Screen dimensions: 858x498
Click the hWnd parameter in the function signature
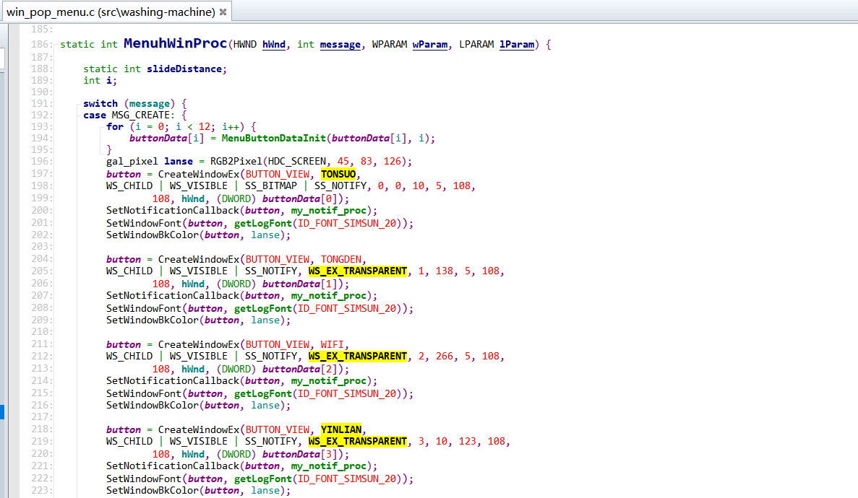pos(274,44)
